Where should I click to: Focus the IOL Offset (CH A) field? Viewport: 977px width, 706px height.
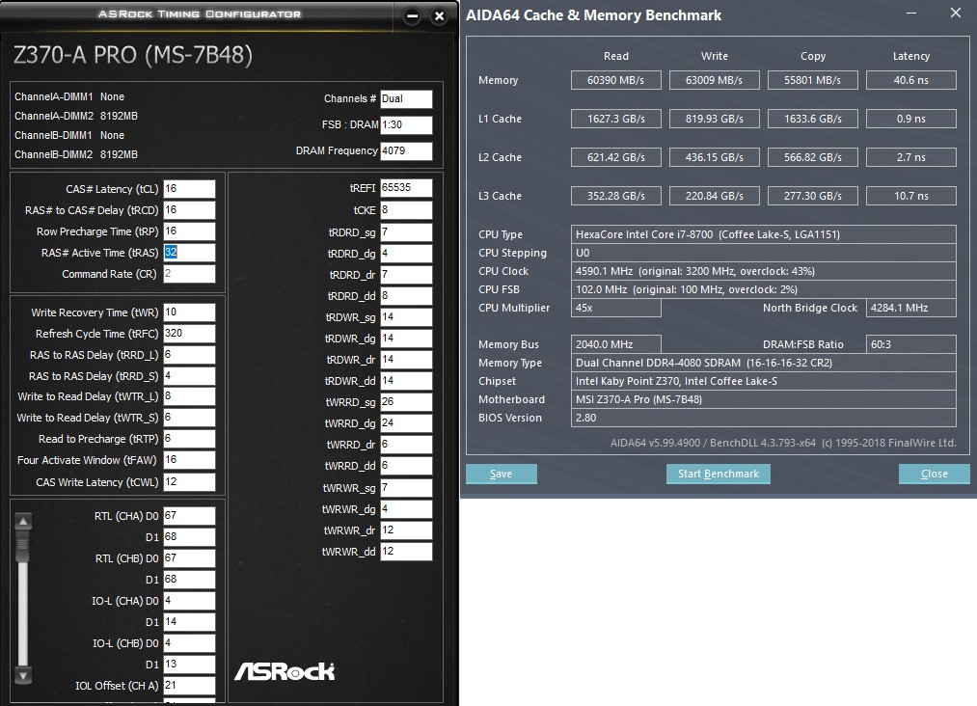(x=189, y=686)
